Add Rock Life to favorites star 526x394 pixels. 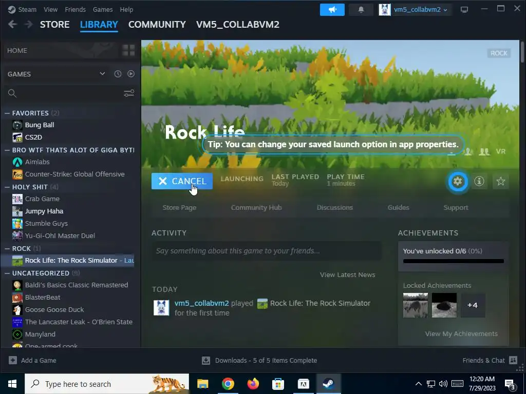[500, 181]
